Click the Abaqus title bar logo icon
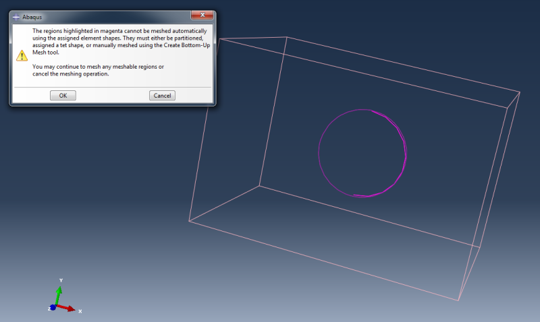540x322 pixels. (16, 17)
